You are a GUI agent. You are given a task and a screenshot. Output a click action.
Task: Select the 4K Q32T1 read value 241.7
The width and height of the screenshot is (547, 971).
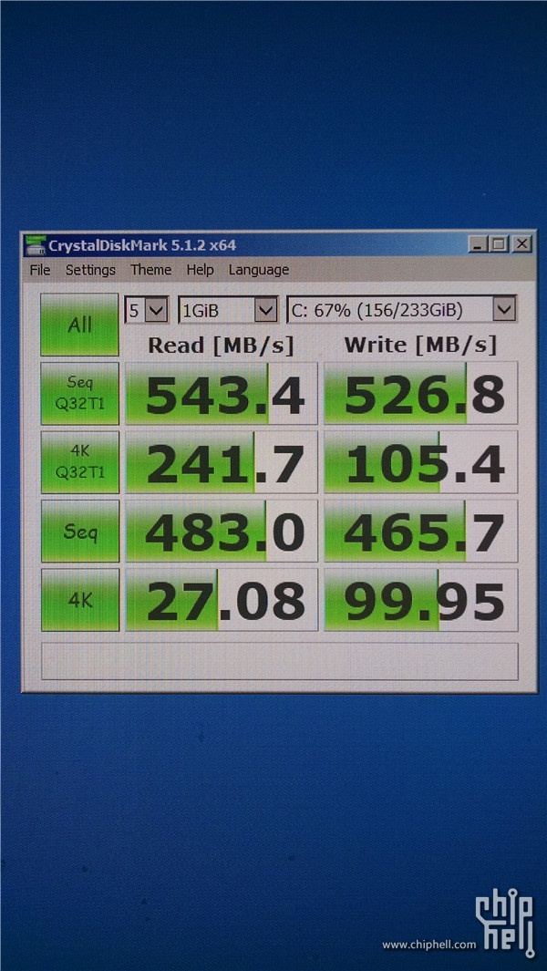pos(222,462)
